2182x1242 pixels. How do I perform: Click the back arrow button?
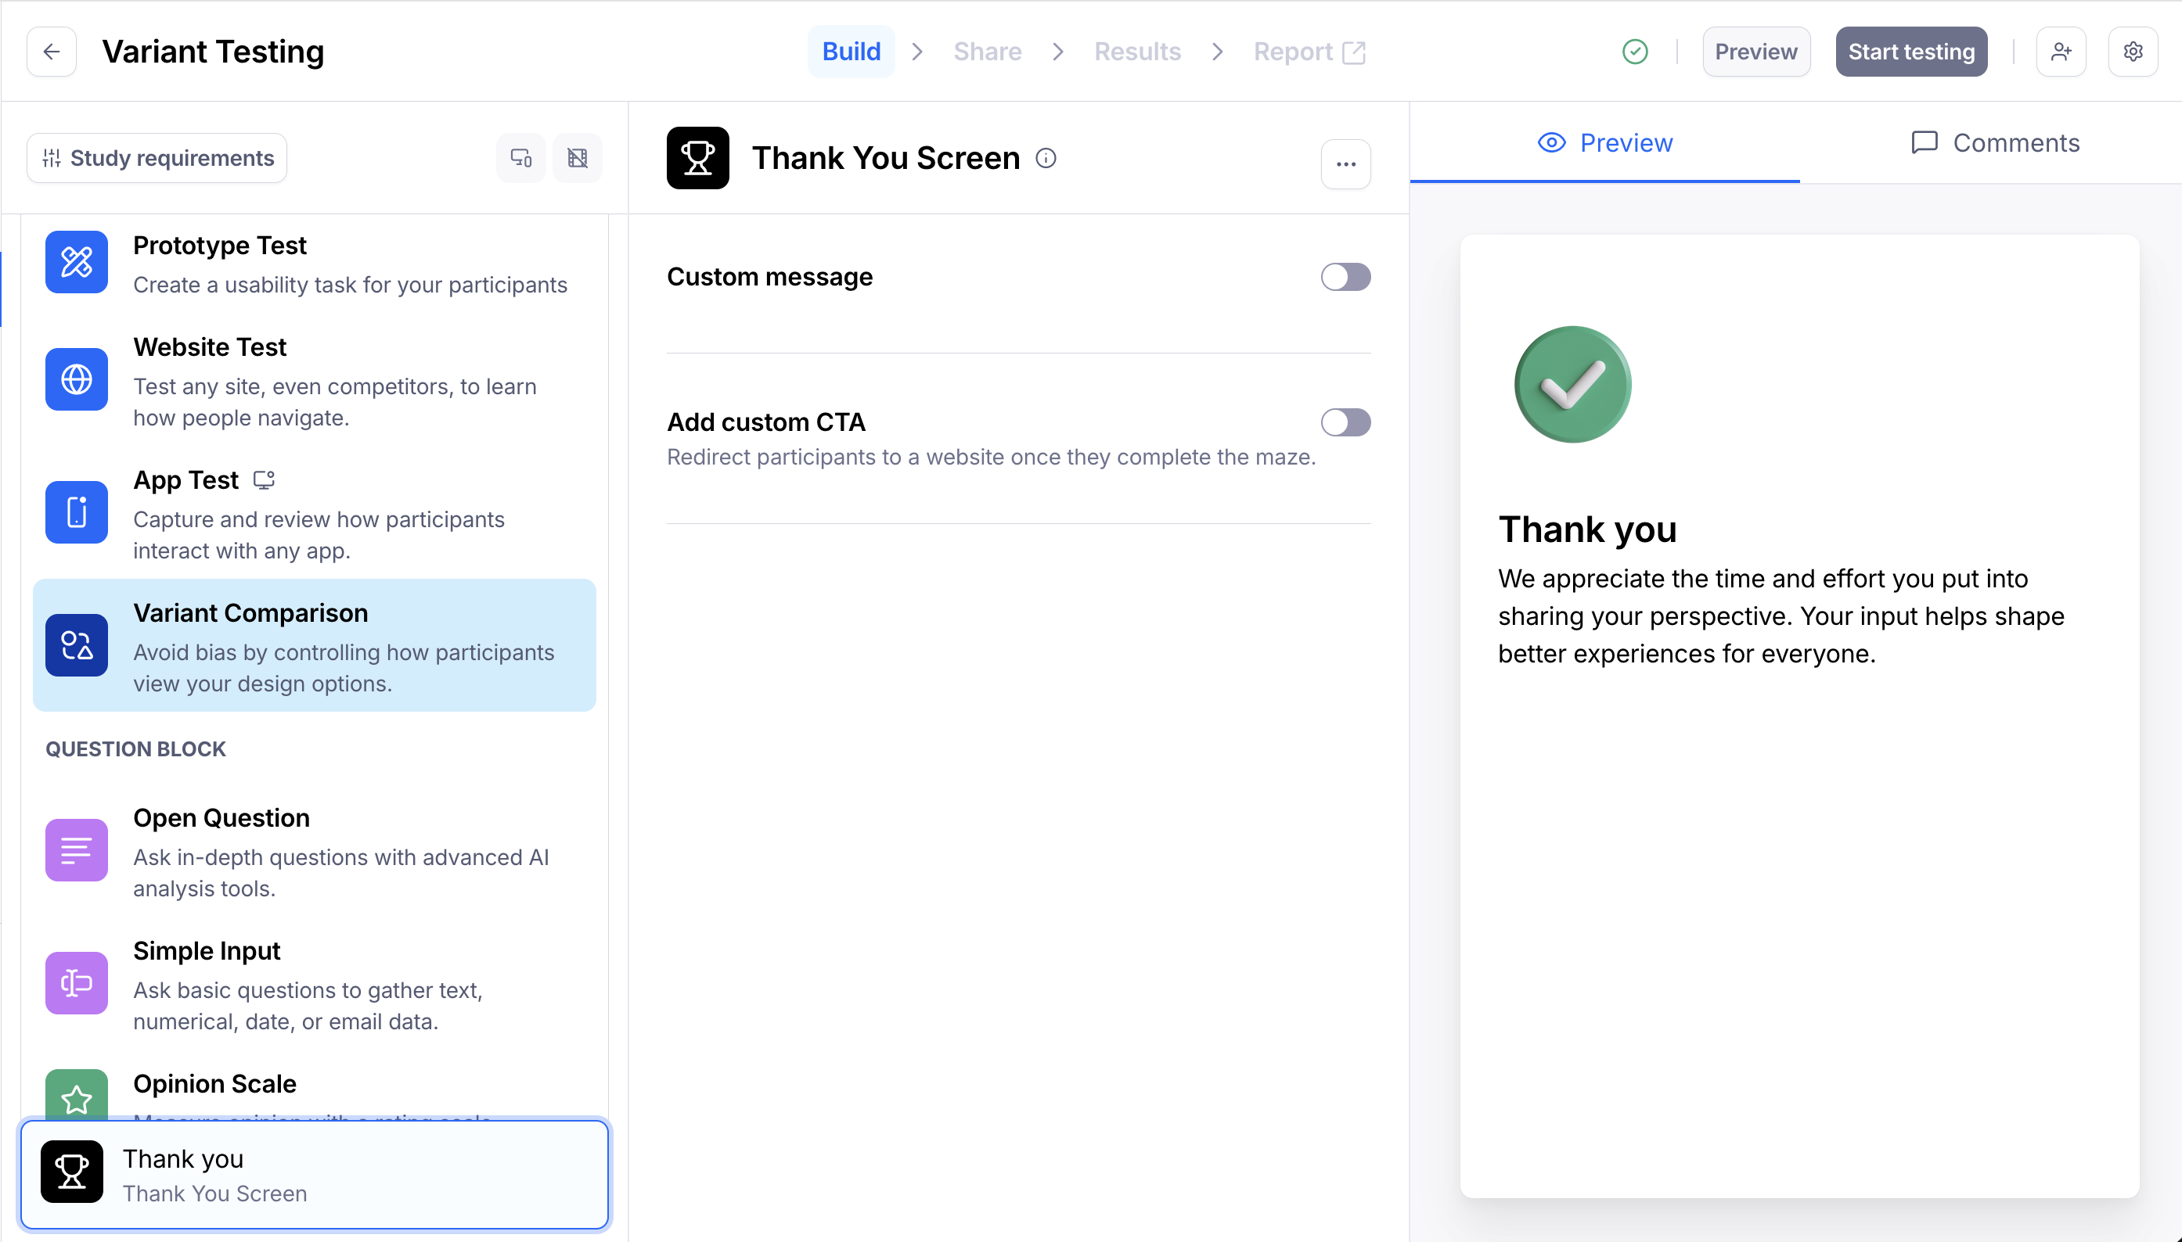[51, 52]
